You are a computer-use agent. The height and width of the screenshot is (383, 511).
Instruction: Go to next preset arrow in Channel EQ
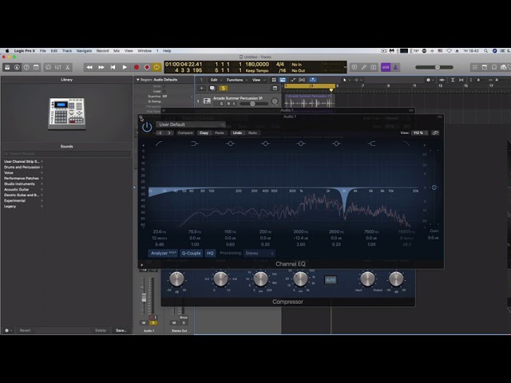click(x=169, y=133)
